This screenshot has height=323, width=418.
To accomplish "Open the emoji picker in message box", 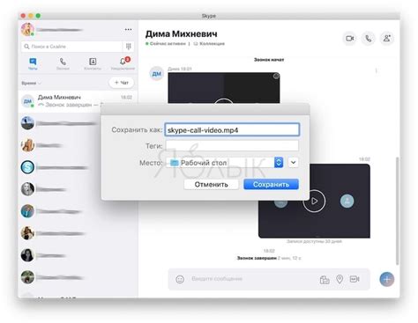I will [180, 279].
